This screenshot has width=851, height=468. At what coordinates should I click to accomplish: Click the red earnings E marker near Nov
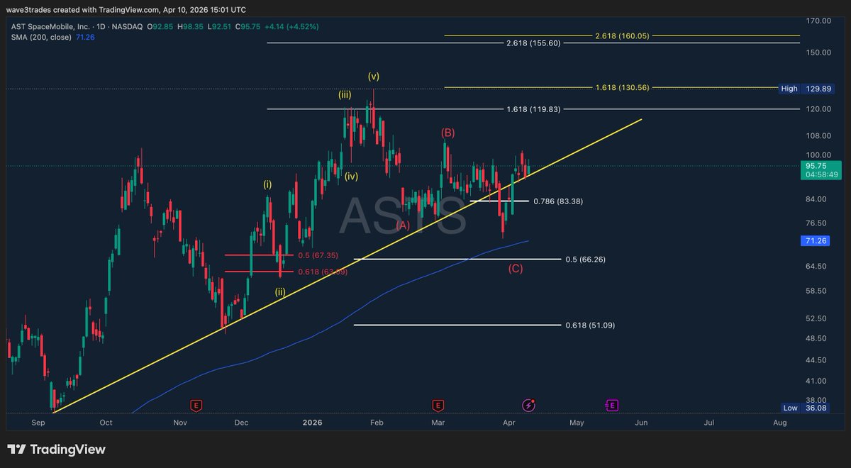[196, 405]
